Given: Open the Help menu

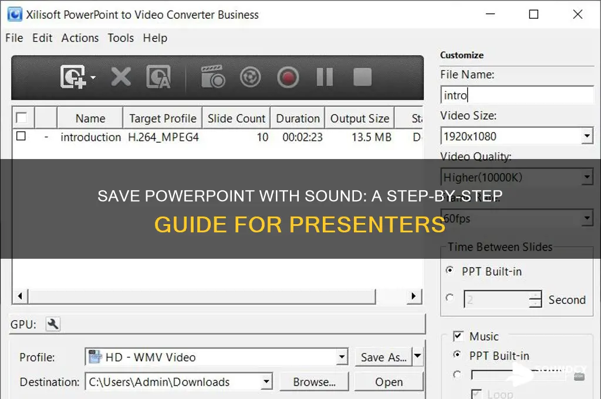Looking at the screenshot, I should tap(155, 38).
